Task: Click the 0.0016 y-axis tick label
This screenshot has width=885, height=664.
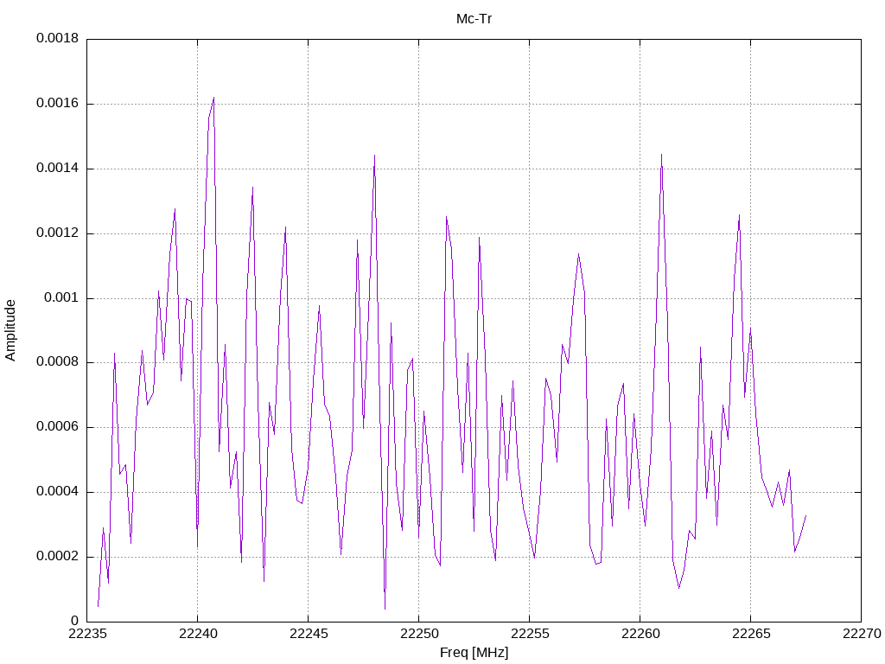Action: (58, 104)
